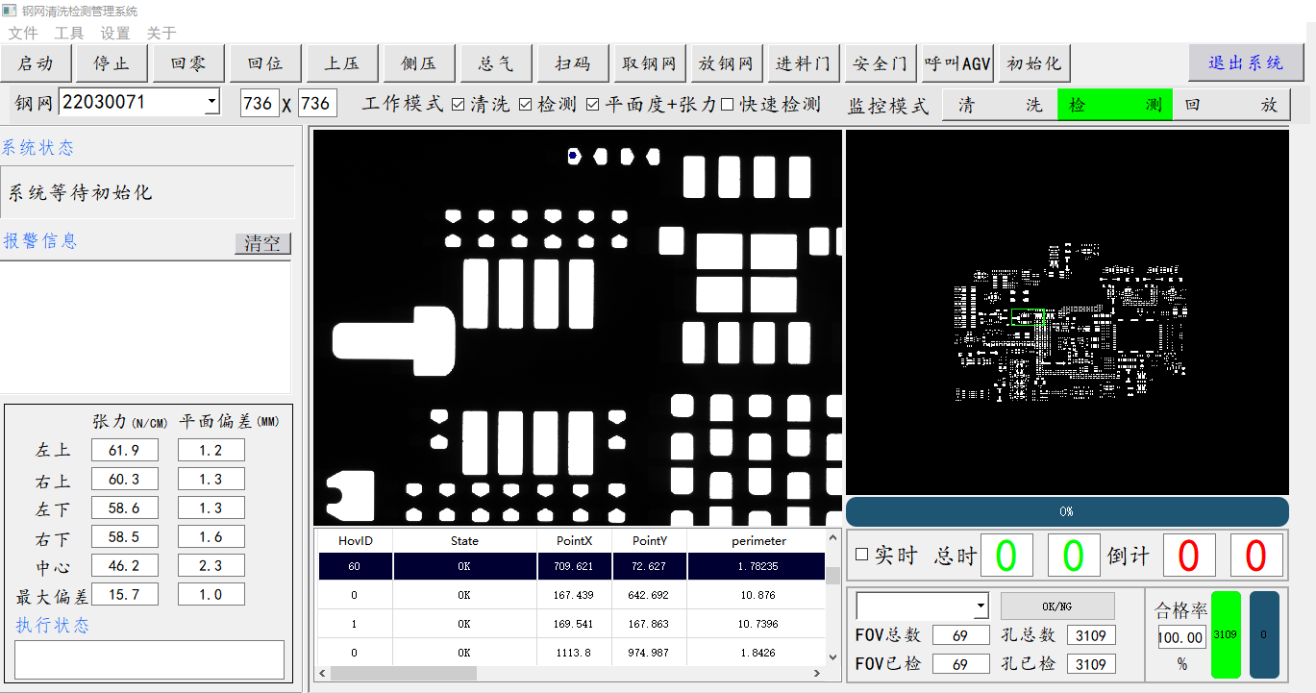Screen dimensions: 1316x693
Task: Click the 总气 main air button
Action: click(x=496, y=63)
